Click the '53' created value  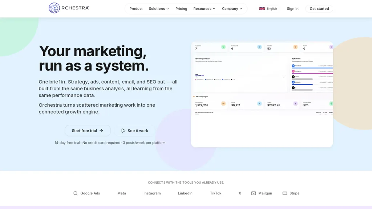coord(269,49)
